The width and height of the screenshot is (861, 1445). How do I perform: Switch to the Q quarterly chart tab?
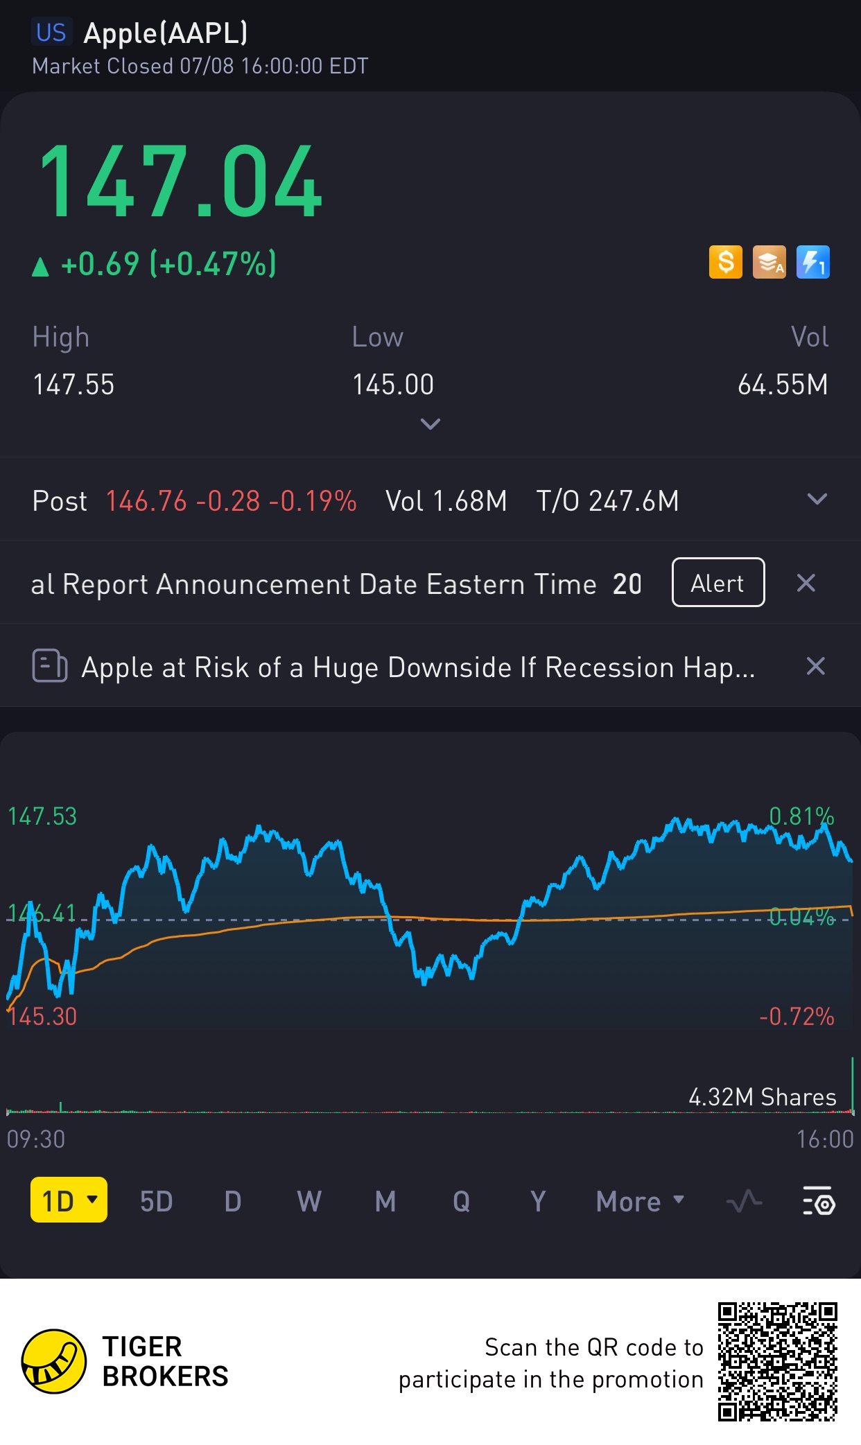tap(462, 1201)
